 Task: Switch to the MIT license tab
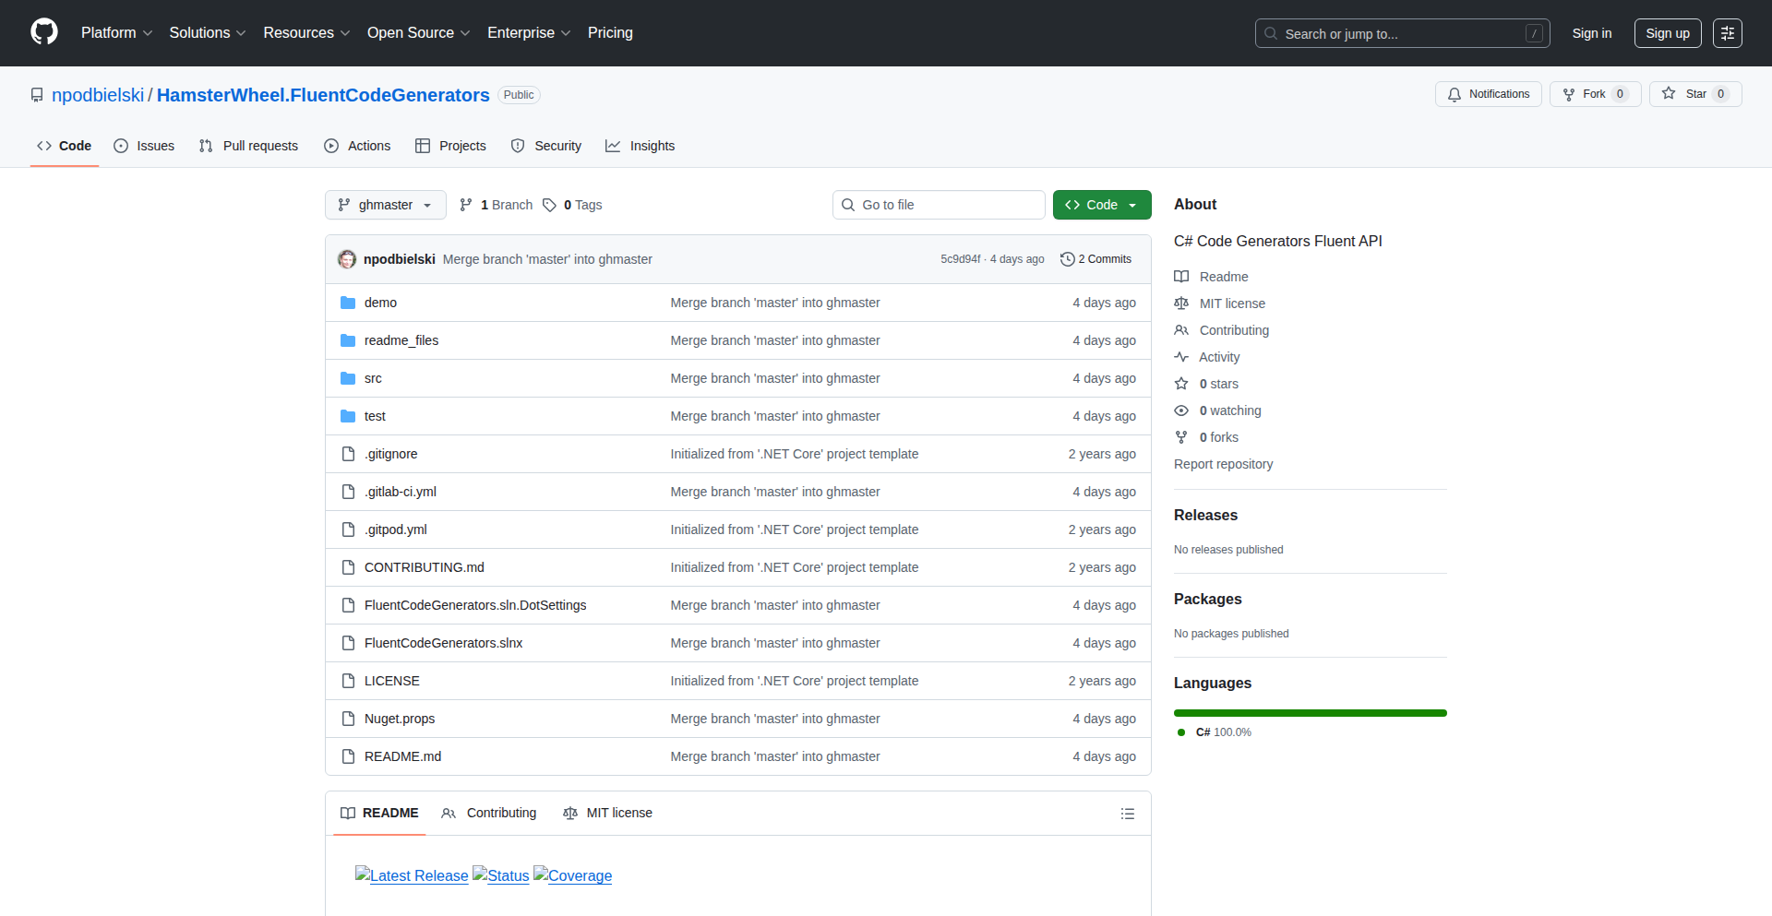click(x=607, y=813)
